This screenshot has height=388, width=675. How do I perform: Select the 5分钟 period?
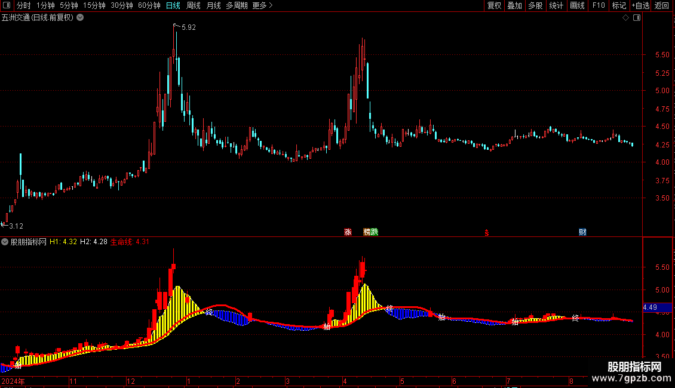[x=69, y=5]
